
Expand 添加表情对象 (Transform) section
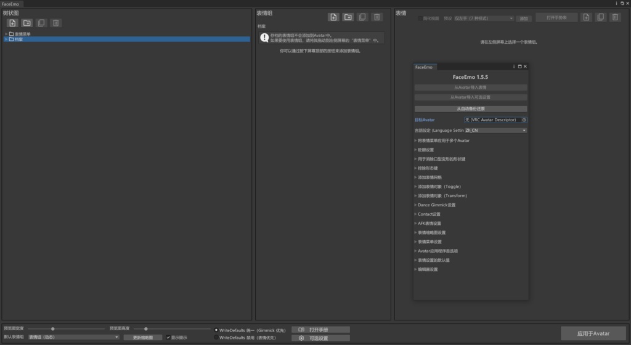tap(415, 196)
